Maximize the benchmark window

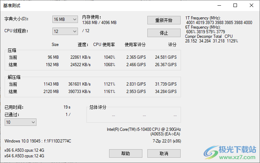tap(235, 5)
